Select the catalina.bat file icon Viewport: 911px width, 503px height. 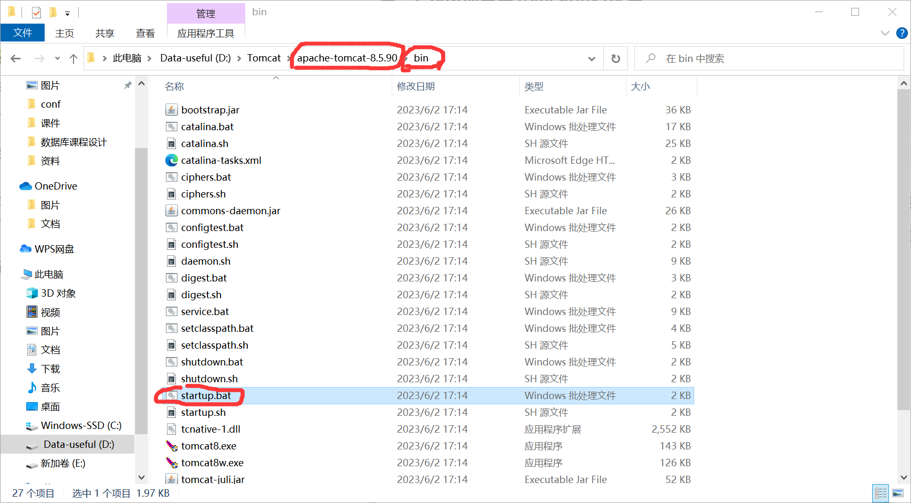click(171, 127)
